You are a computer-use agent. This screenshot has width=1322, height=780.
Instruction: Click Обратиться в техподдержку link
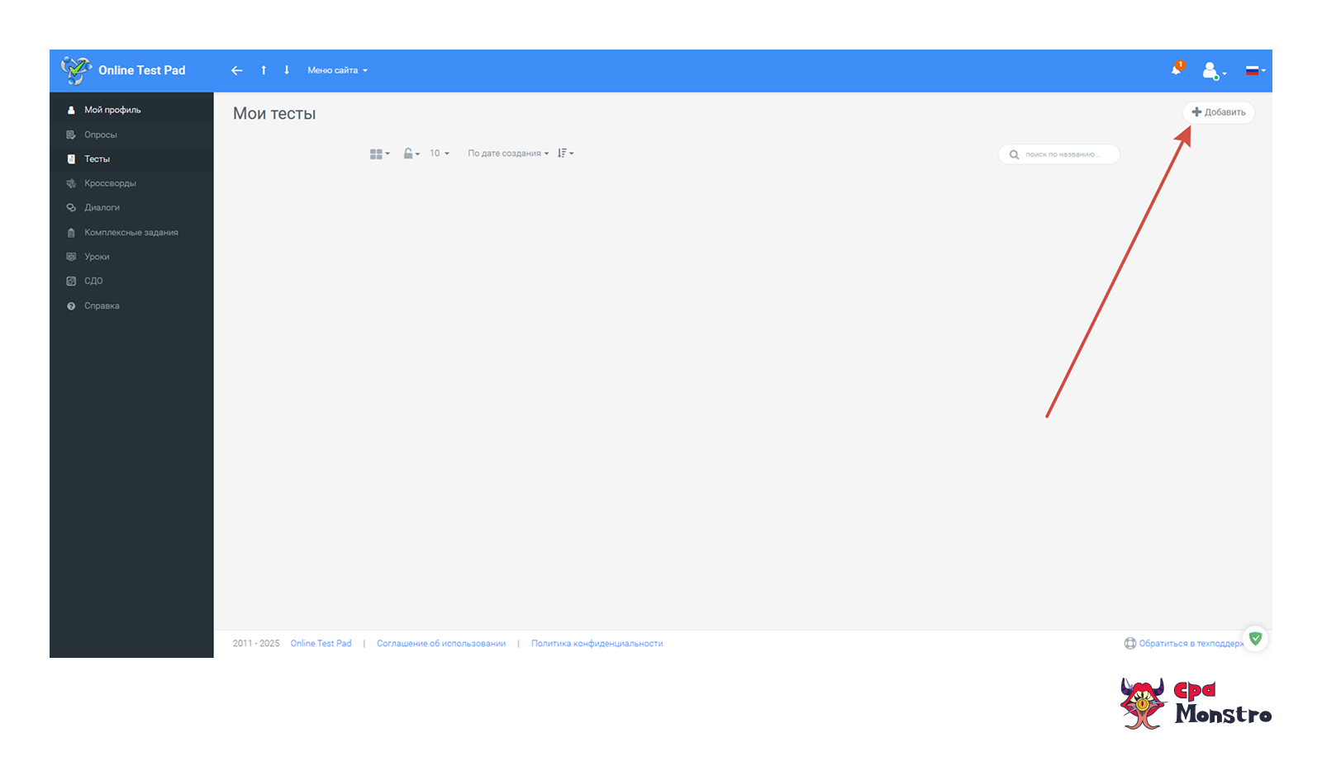(1183, 644)
